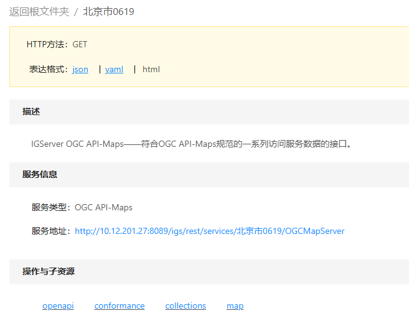This screenshot has height=336, width=409.
Task: Click the slash separator in the breadcrumb
Action: (76, 12)
